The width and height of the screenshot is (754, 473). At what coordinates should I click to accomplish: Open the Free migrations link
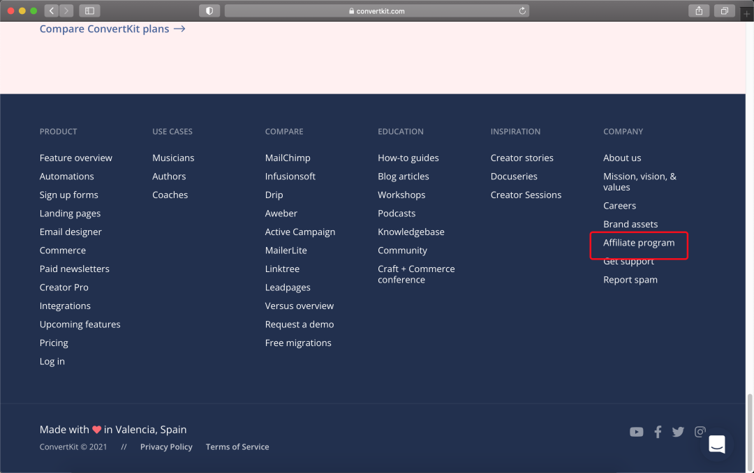click(298, 343)
